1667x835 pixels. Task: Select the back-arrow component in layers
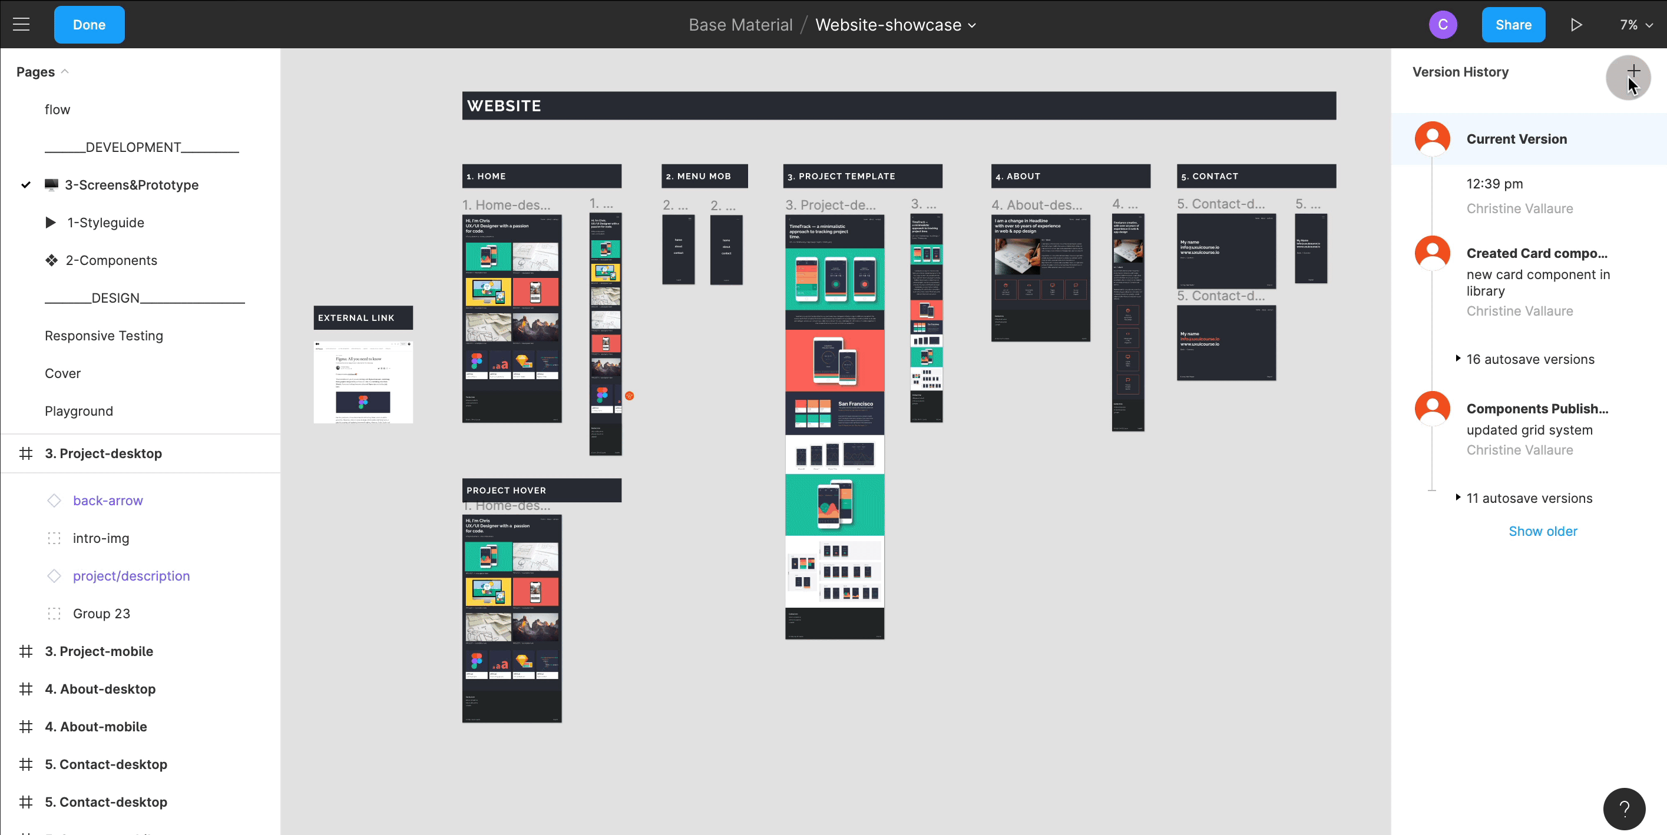(x=107, y=501)
